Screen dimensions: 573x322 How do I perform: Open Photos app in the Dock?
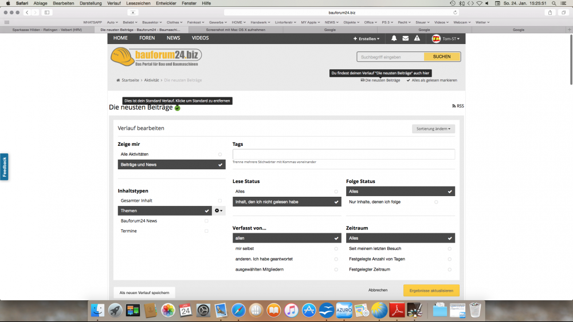[x=168, y=311]
